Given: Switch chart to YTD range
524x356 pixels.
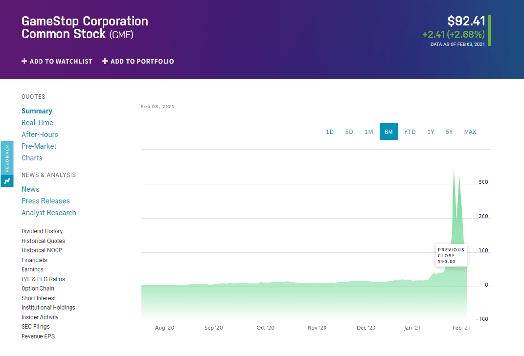Looking at the screenshot, I should [x=410, y=132].
